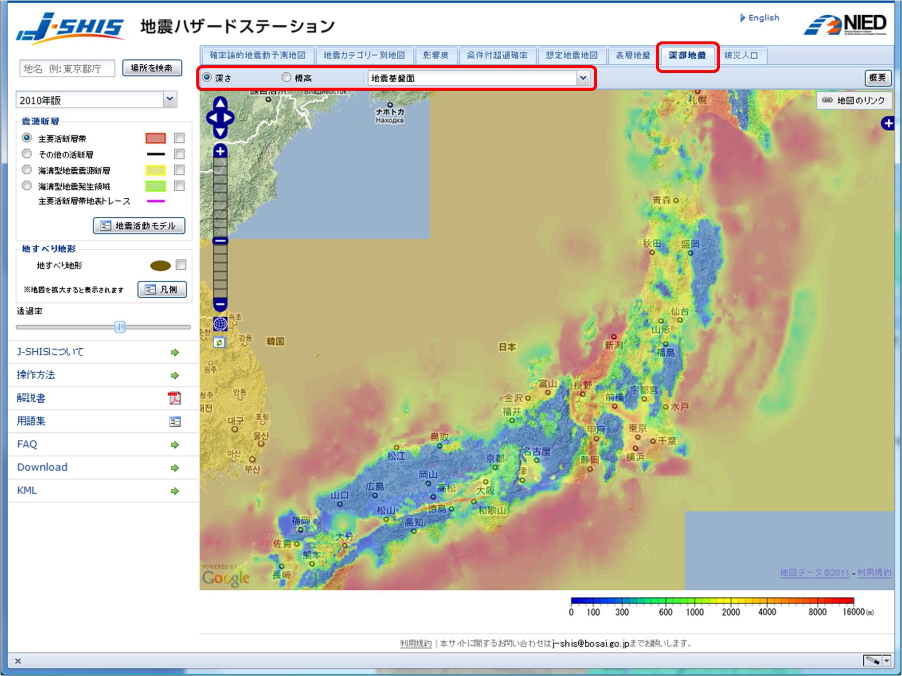This screenshot has width=902, height=676.
Task: Open the 2010年版 year dropdown
Action: pos(170,100)
